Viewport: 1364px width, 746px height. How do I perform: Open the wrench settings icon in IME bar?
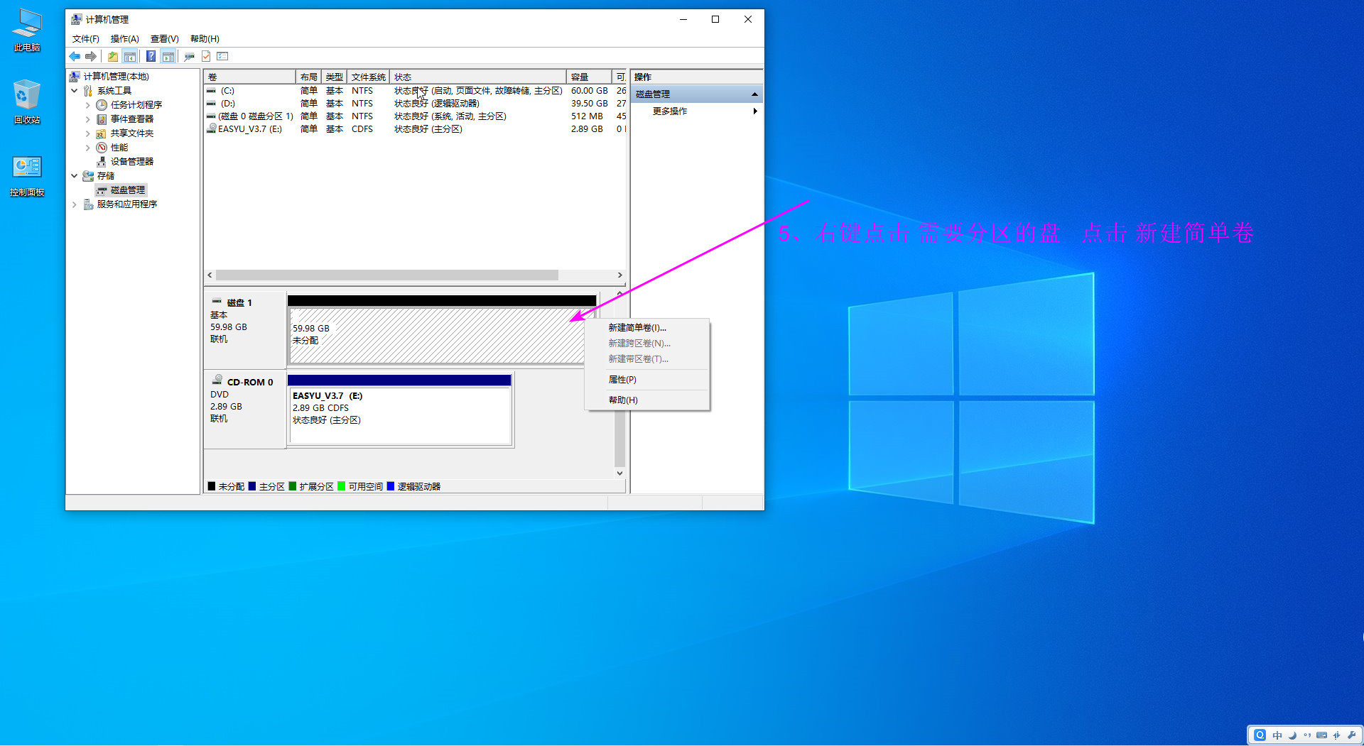pyautogui.click(x=1351, y=735)
